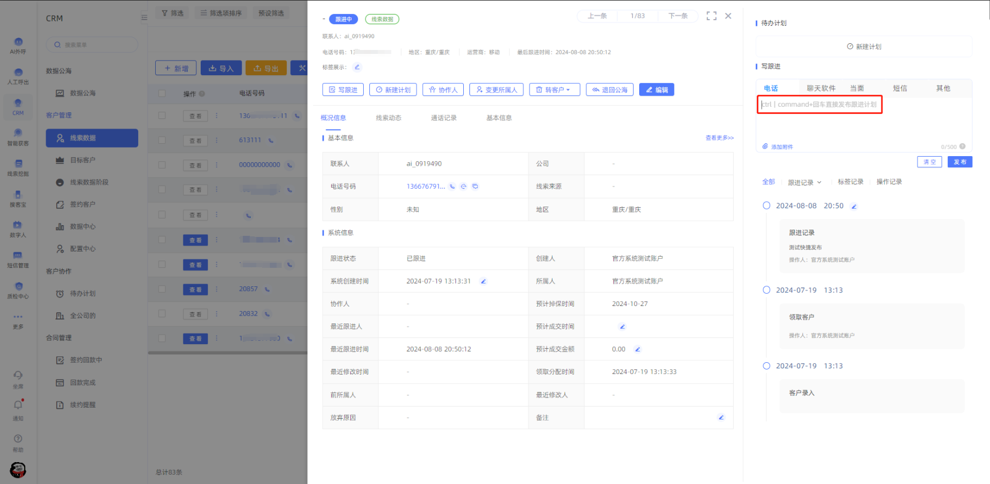This screenshot has width=990, height=484.
Task: Click the 查看更多>> link
Action: pyautogui.click(x=719, y=138)
